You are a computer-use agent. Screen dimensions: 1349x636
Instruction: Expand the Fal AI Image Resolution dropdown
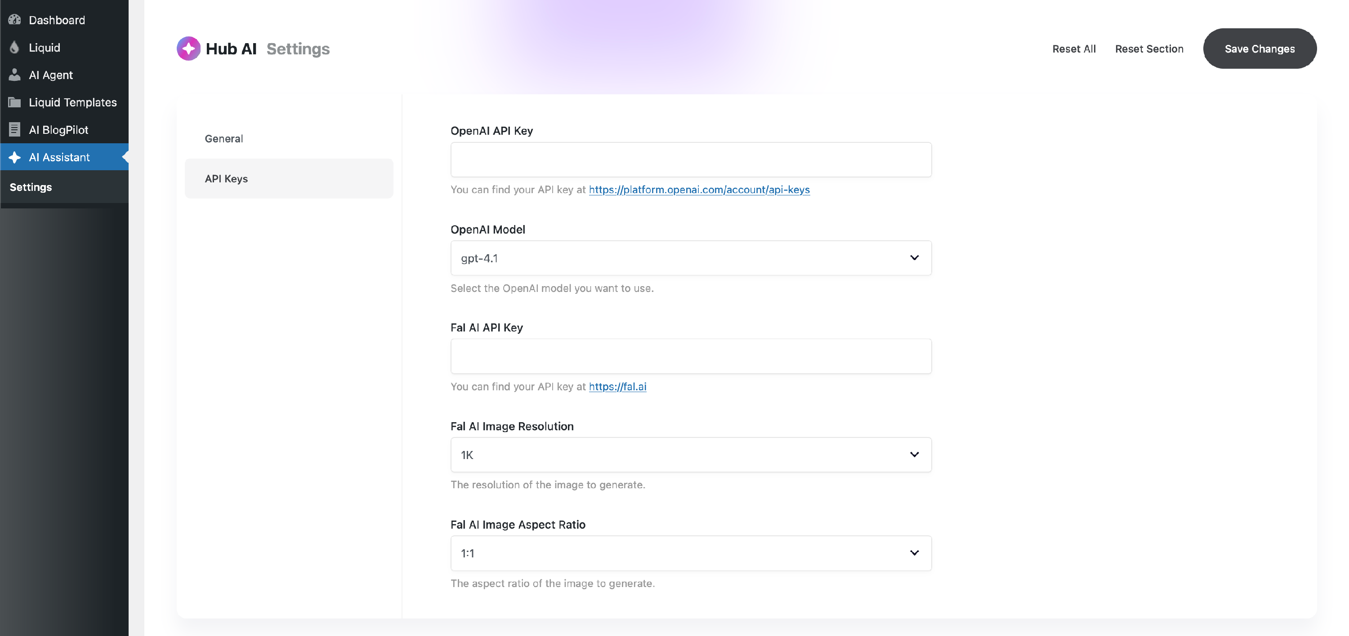click(690, 455)
